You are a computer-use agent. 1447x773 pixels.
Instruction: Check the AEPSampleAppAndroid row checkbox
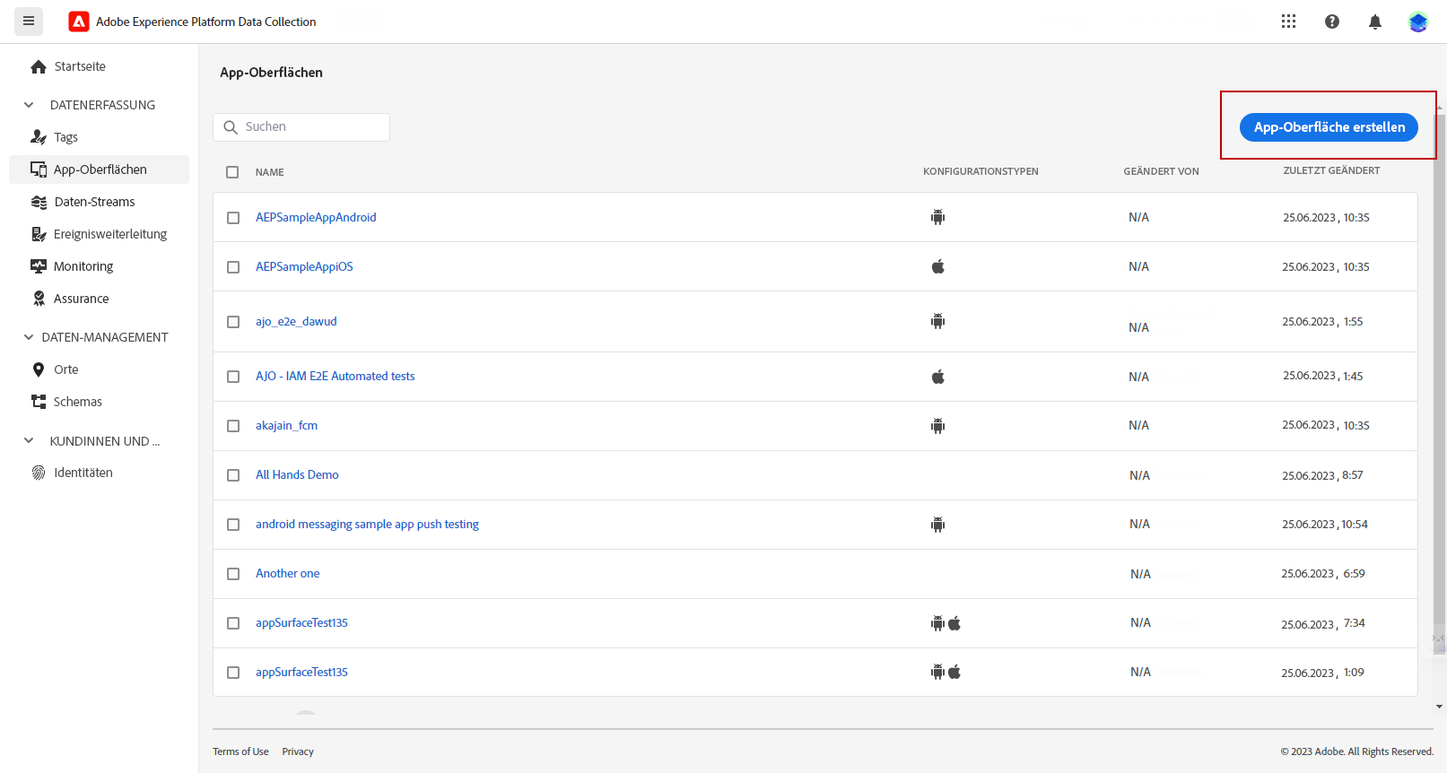pos(233,218)
